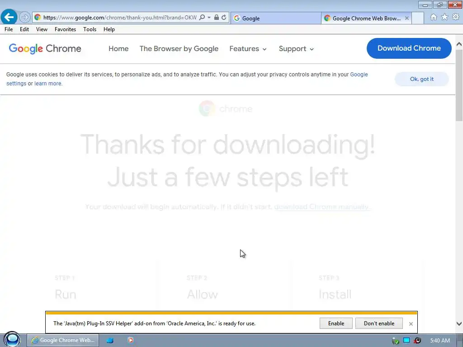Click the red tray icon beside clock
The height and width of the screenshot is (347, 463).
pyautogui.click(x=417, y=341)
